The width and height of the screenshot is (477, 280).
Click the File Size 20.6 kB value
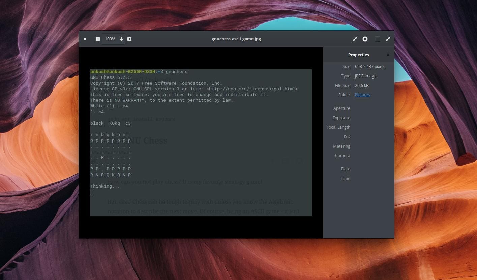pos(362,85)
